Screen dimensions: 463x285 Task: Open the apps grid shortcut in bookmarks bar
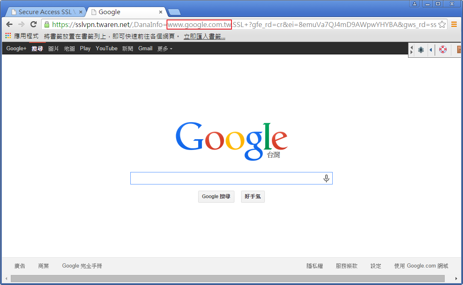point(8,36)
